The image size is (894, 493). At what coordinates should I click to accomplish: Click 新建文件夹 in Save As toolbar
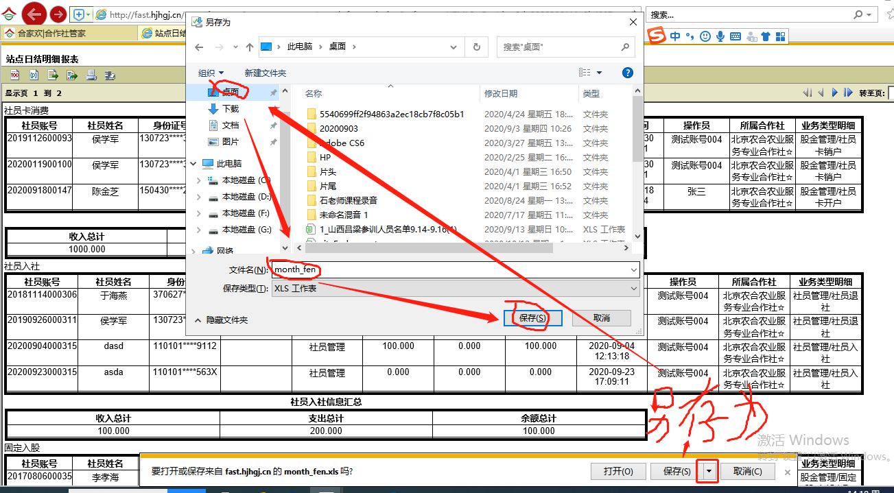pos(266,73)
